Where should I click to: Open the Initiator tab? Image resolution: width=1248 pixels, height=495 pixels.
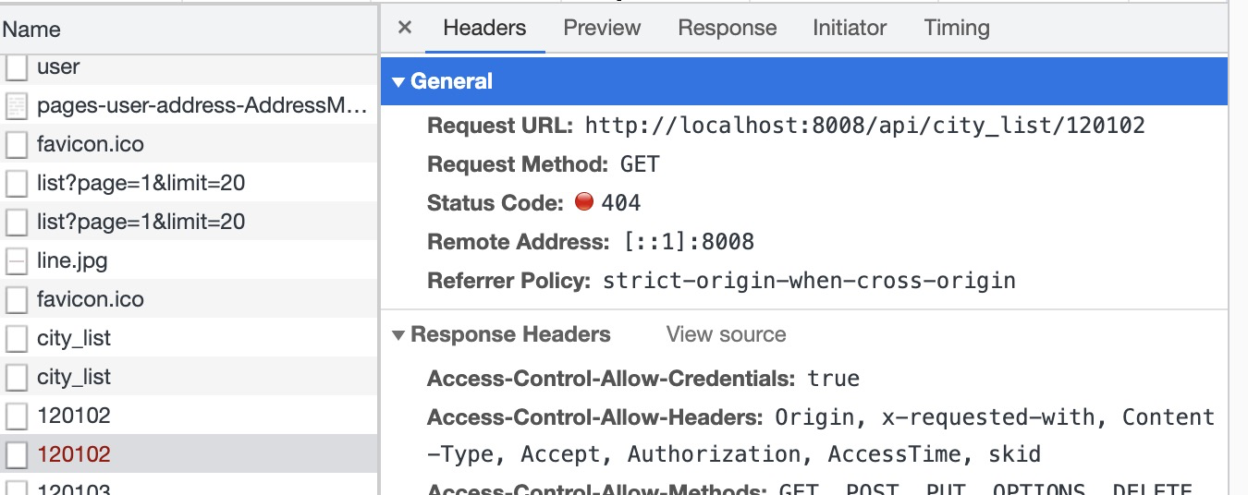click(x=850, y=28)
